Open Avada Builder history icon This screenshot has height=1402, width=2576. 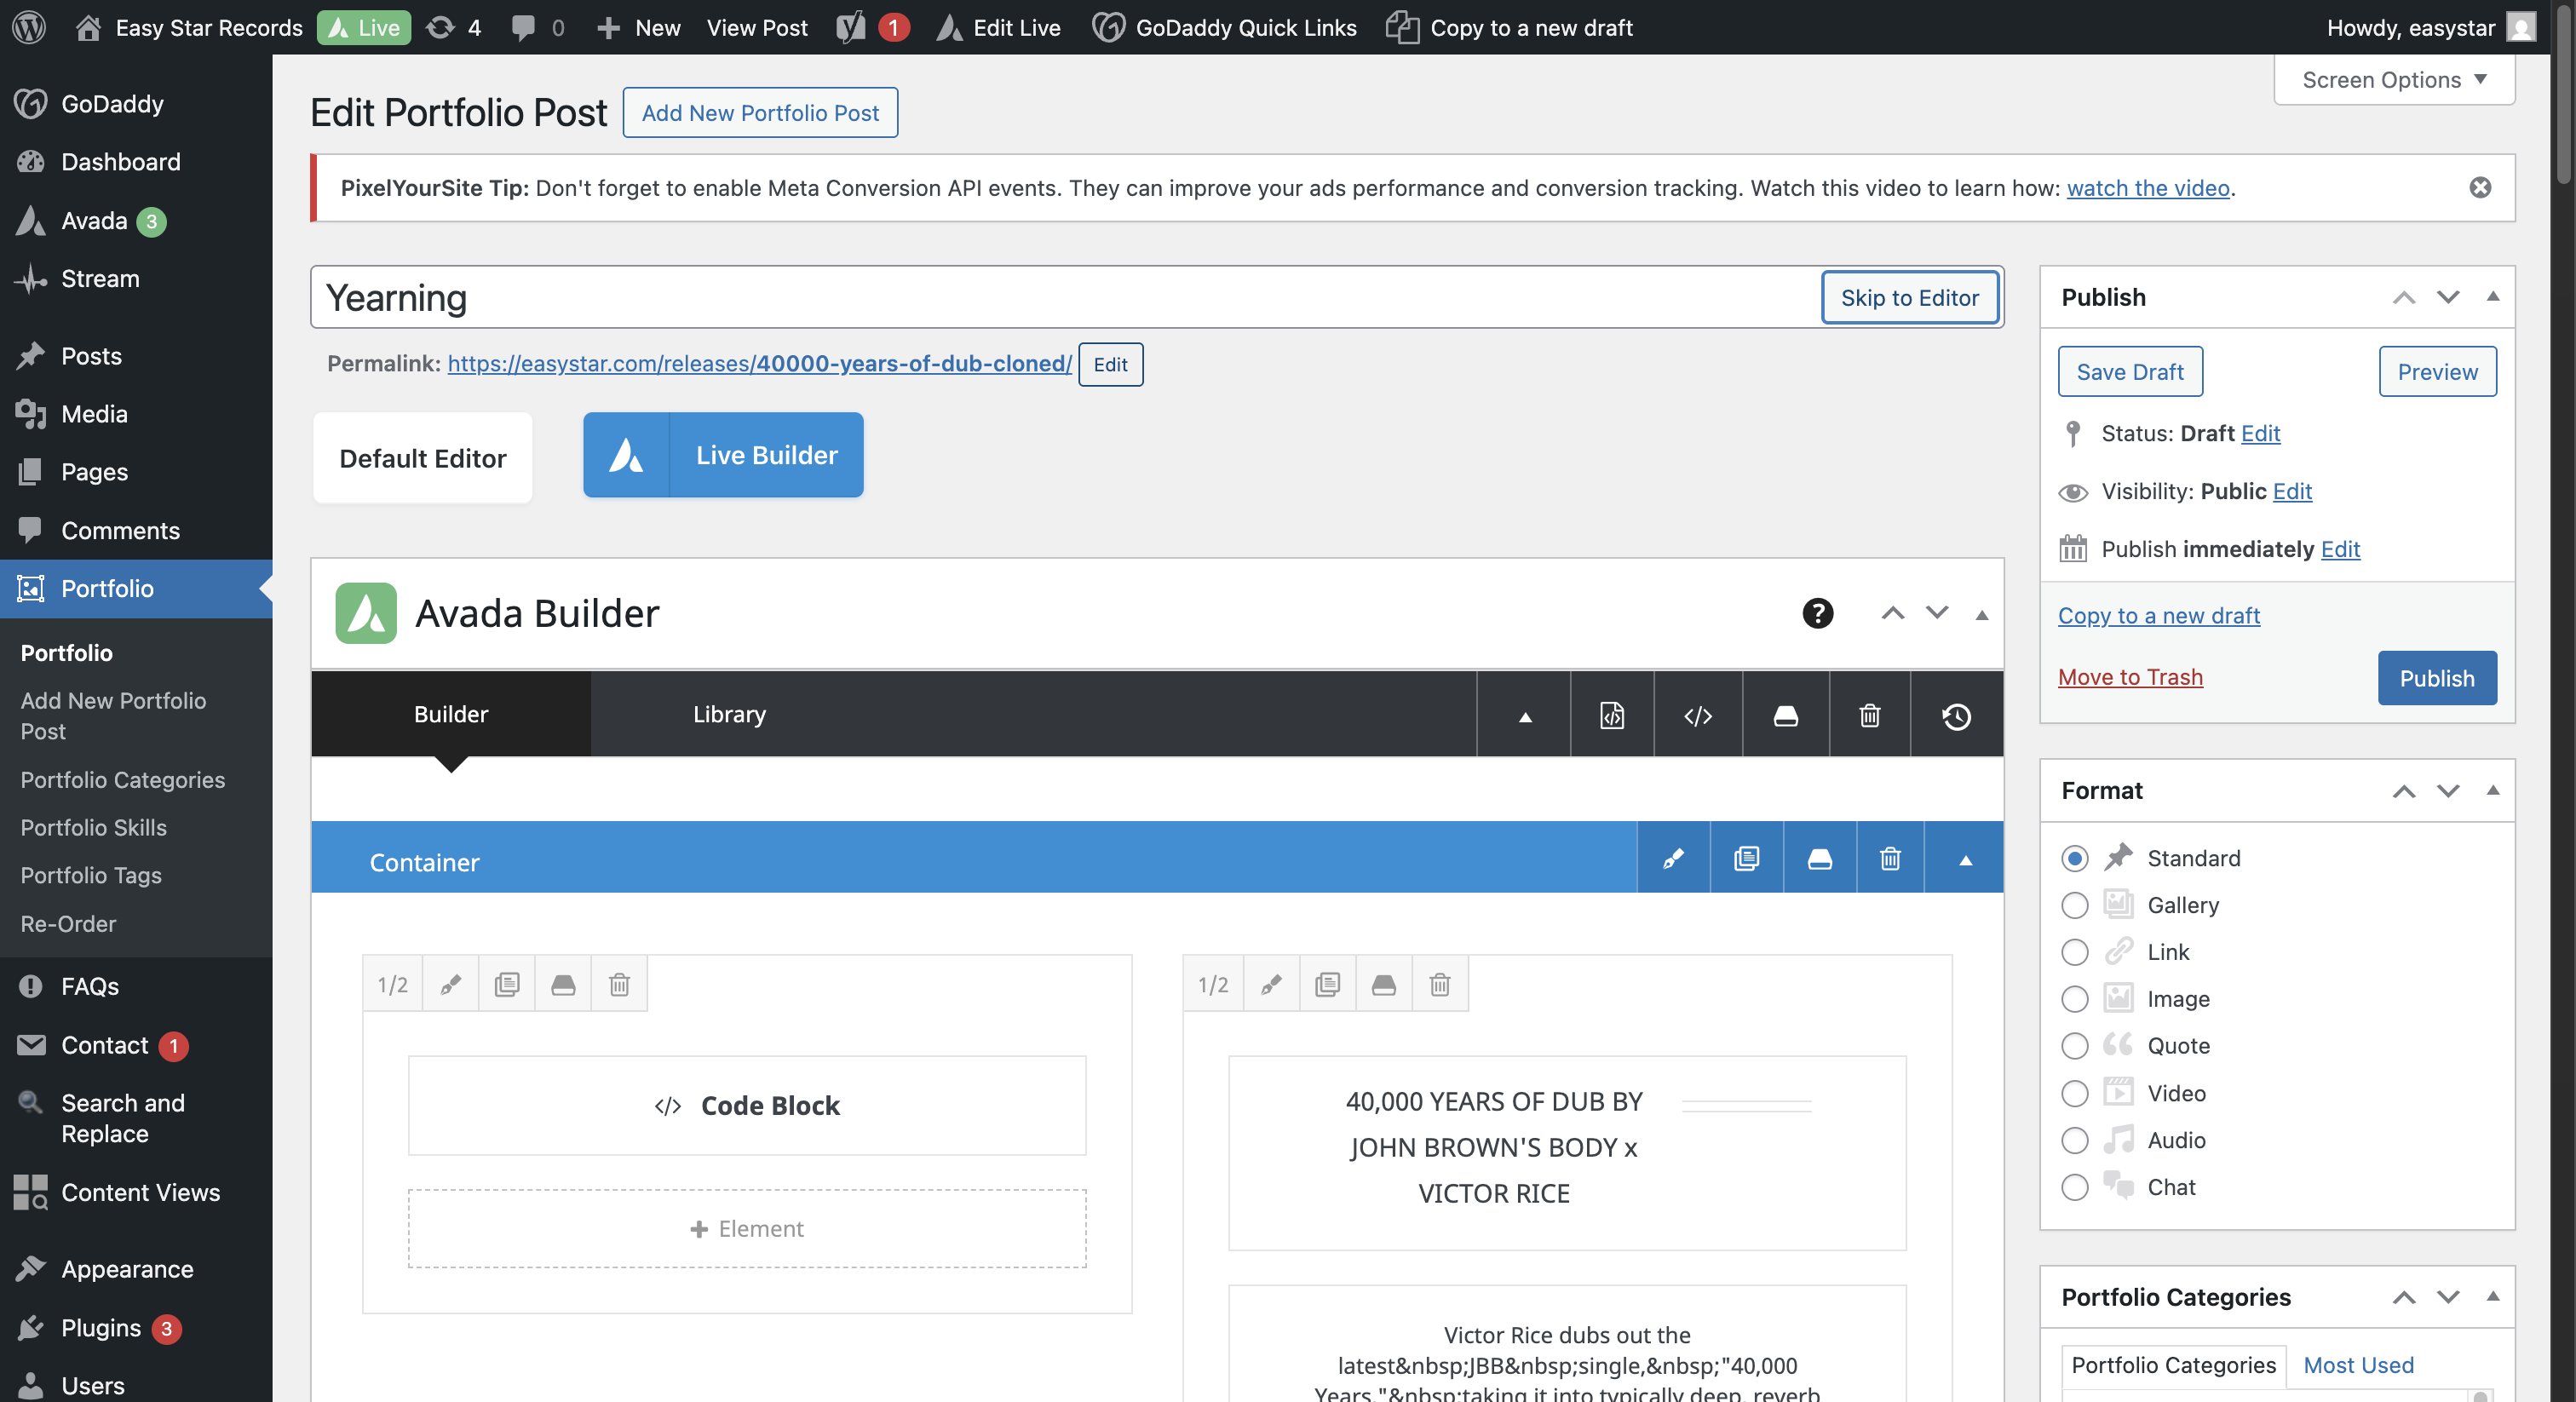pos(1956,716)
